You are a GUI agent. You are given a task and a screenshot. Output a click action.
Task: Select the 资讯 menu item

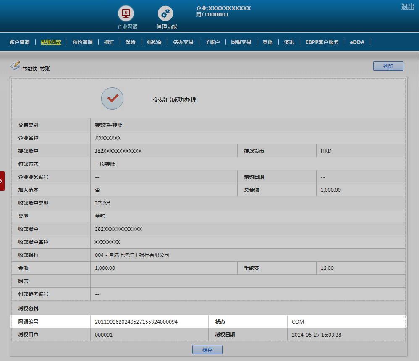click(x=289, y=42)
